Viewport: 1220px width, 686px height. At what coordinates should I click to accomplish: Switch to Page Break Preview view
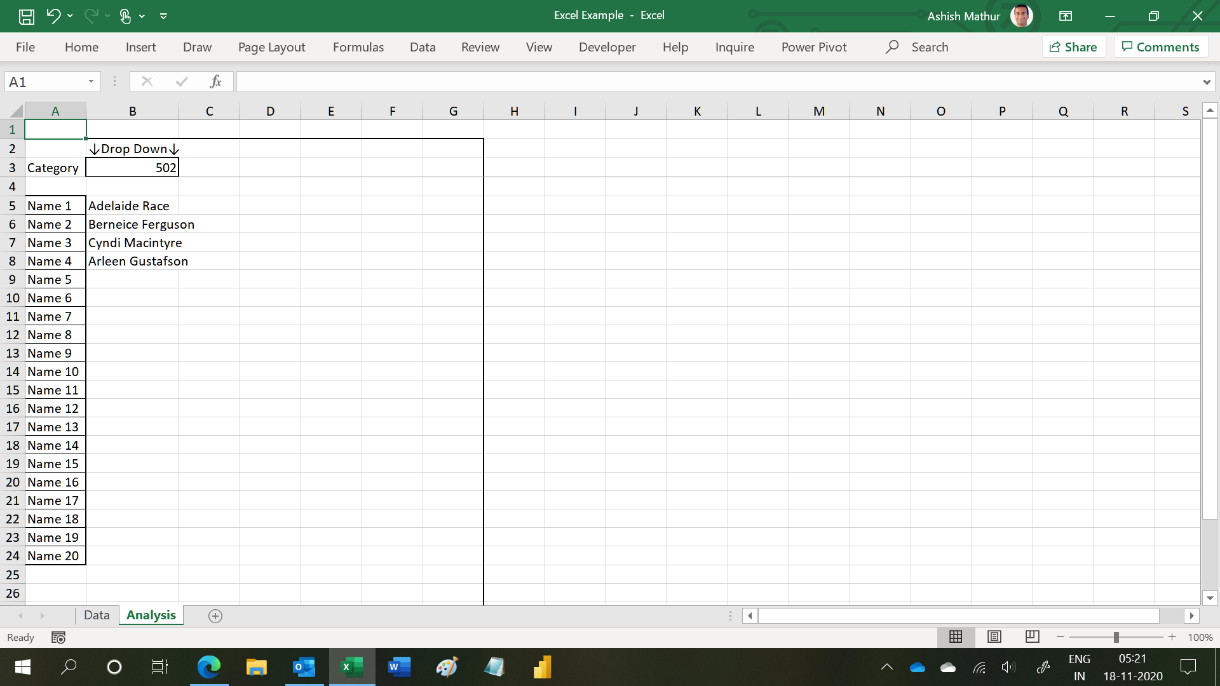(x=1032, y=636)
